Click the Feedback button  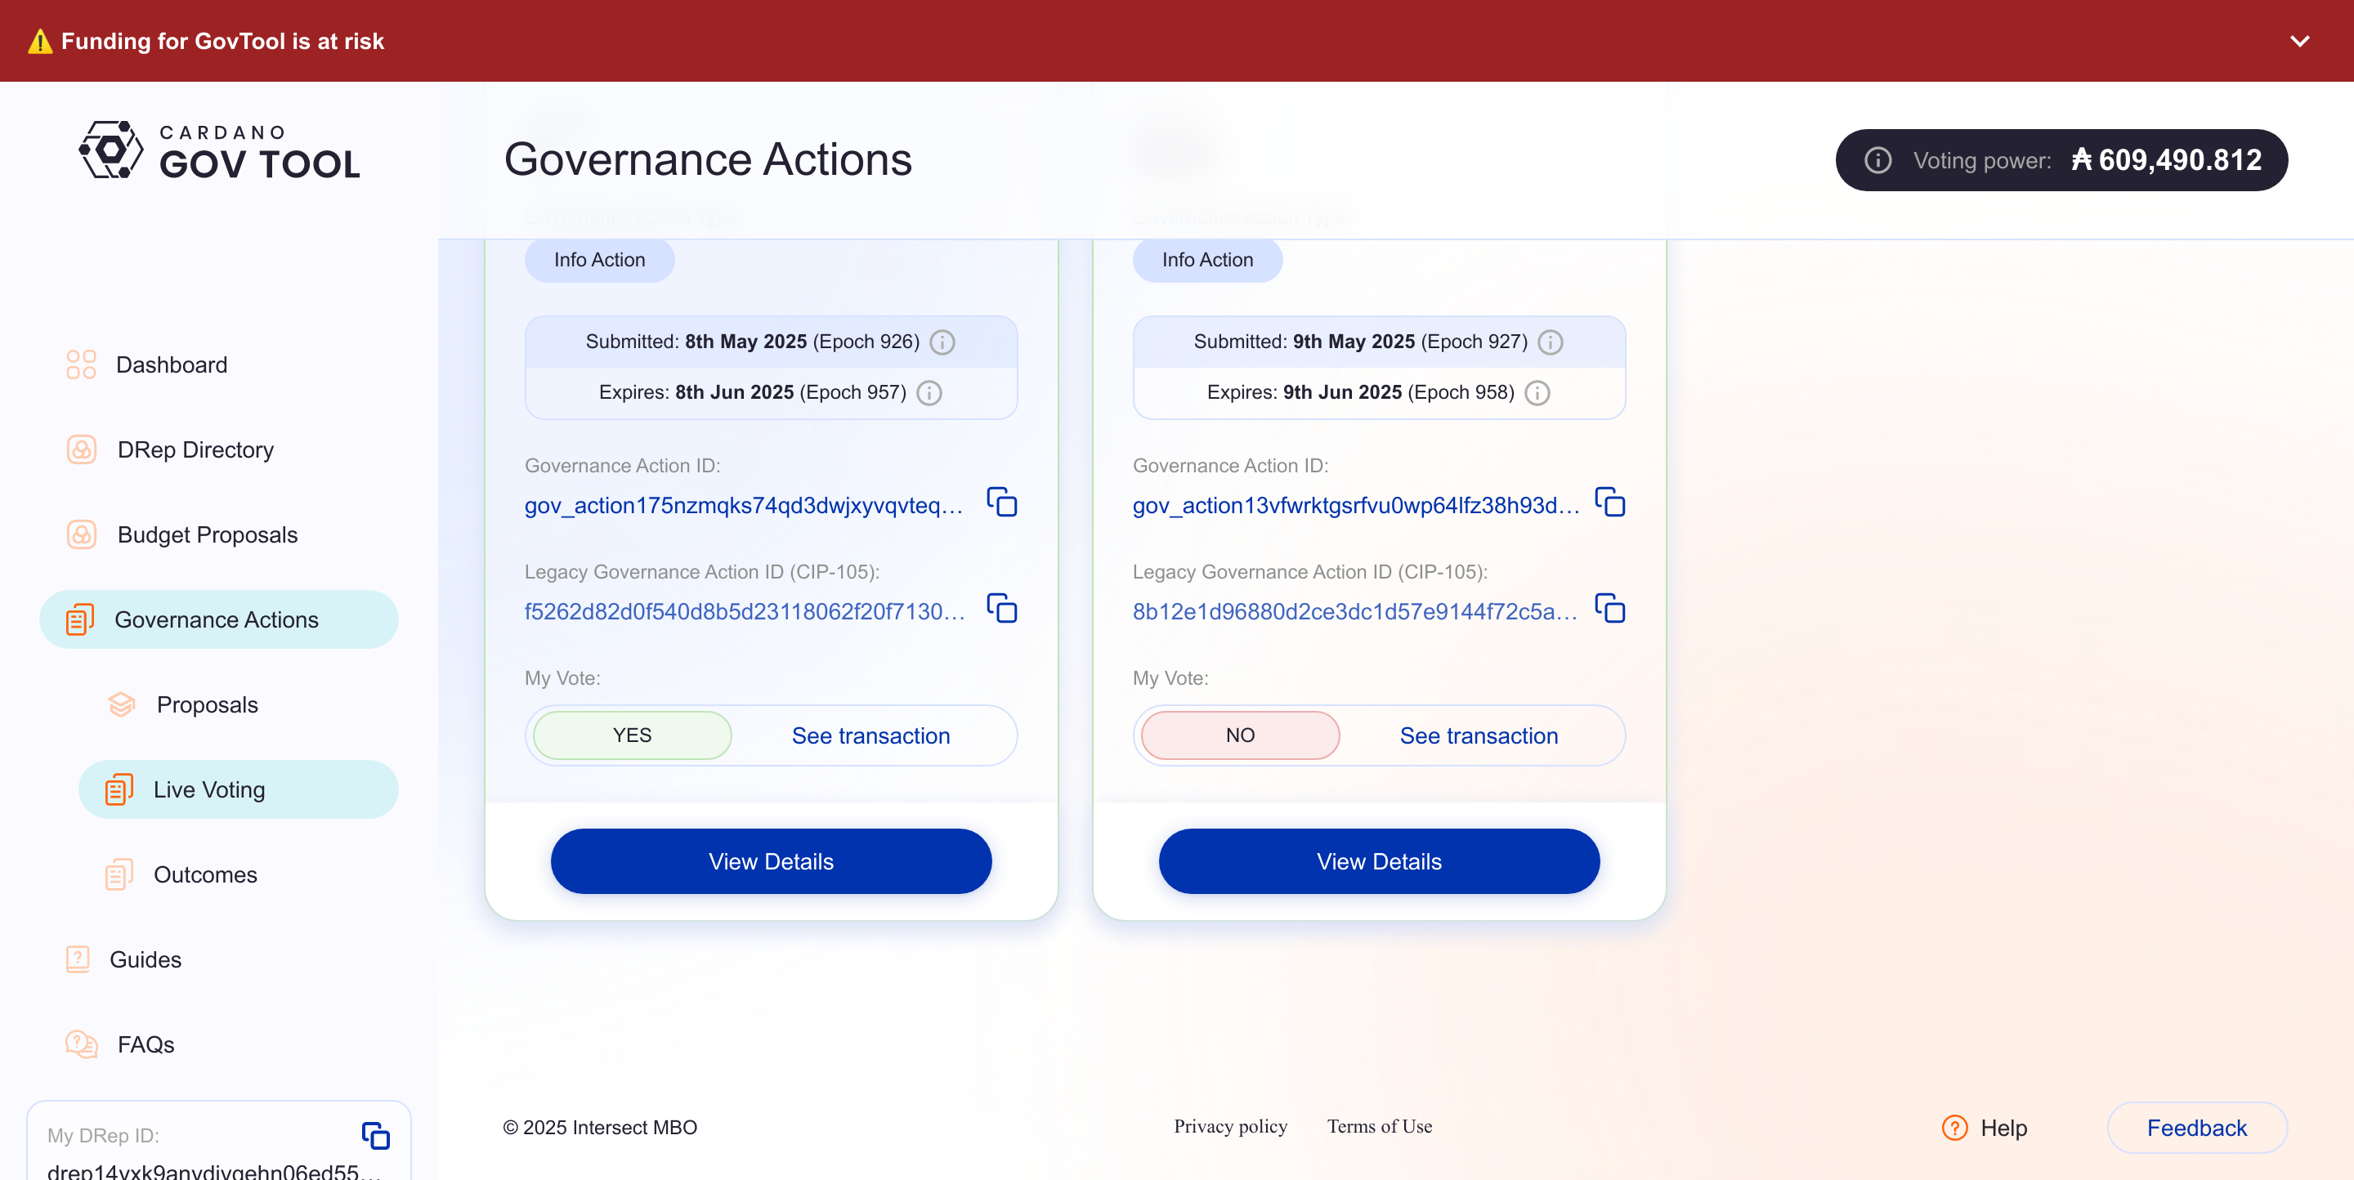2196,1127
